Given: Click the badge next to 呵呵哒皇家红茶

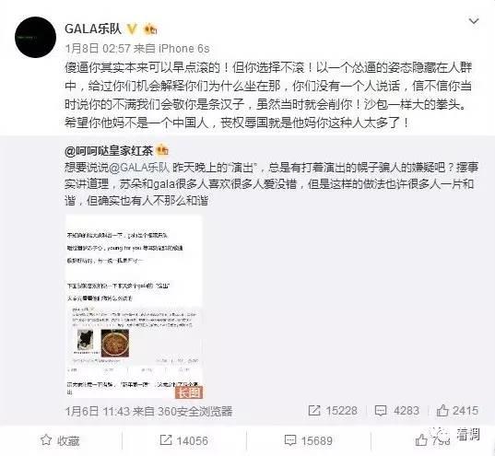Looking at the screenshot, I should tap(162, 151).
